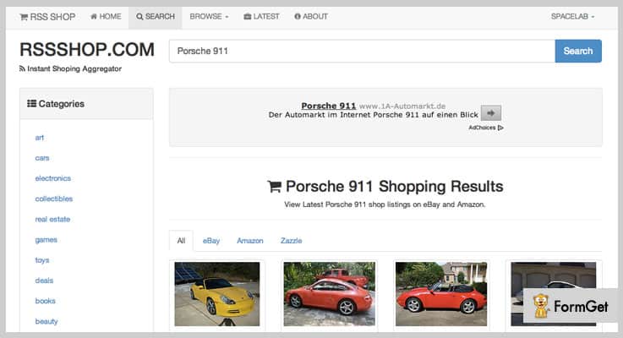This screenshot has width=623, height=338.
Task: Open the ABOUT nav item
Action: (x=311, y=17)
